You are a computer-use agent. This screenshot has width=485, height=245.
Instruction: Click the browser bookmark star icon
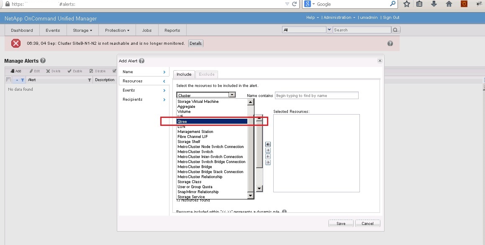[406, 4]
